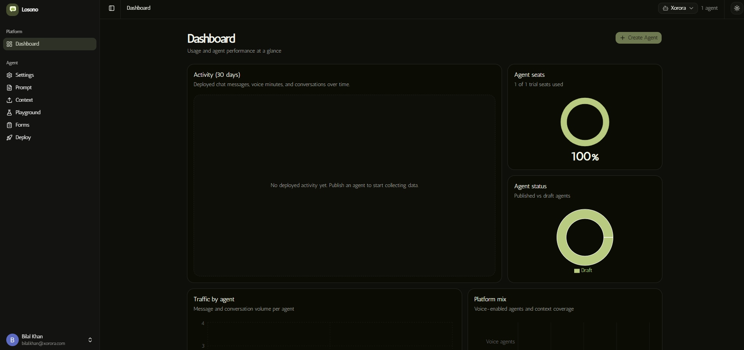Open the Xorora workspace dropdown
Screen dimensions: 744x350
(678, 8)
